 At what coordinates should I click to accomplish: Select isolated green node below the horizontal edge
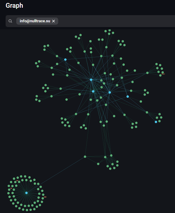(x=98, y=164)
